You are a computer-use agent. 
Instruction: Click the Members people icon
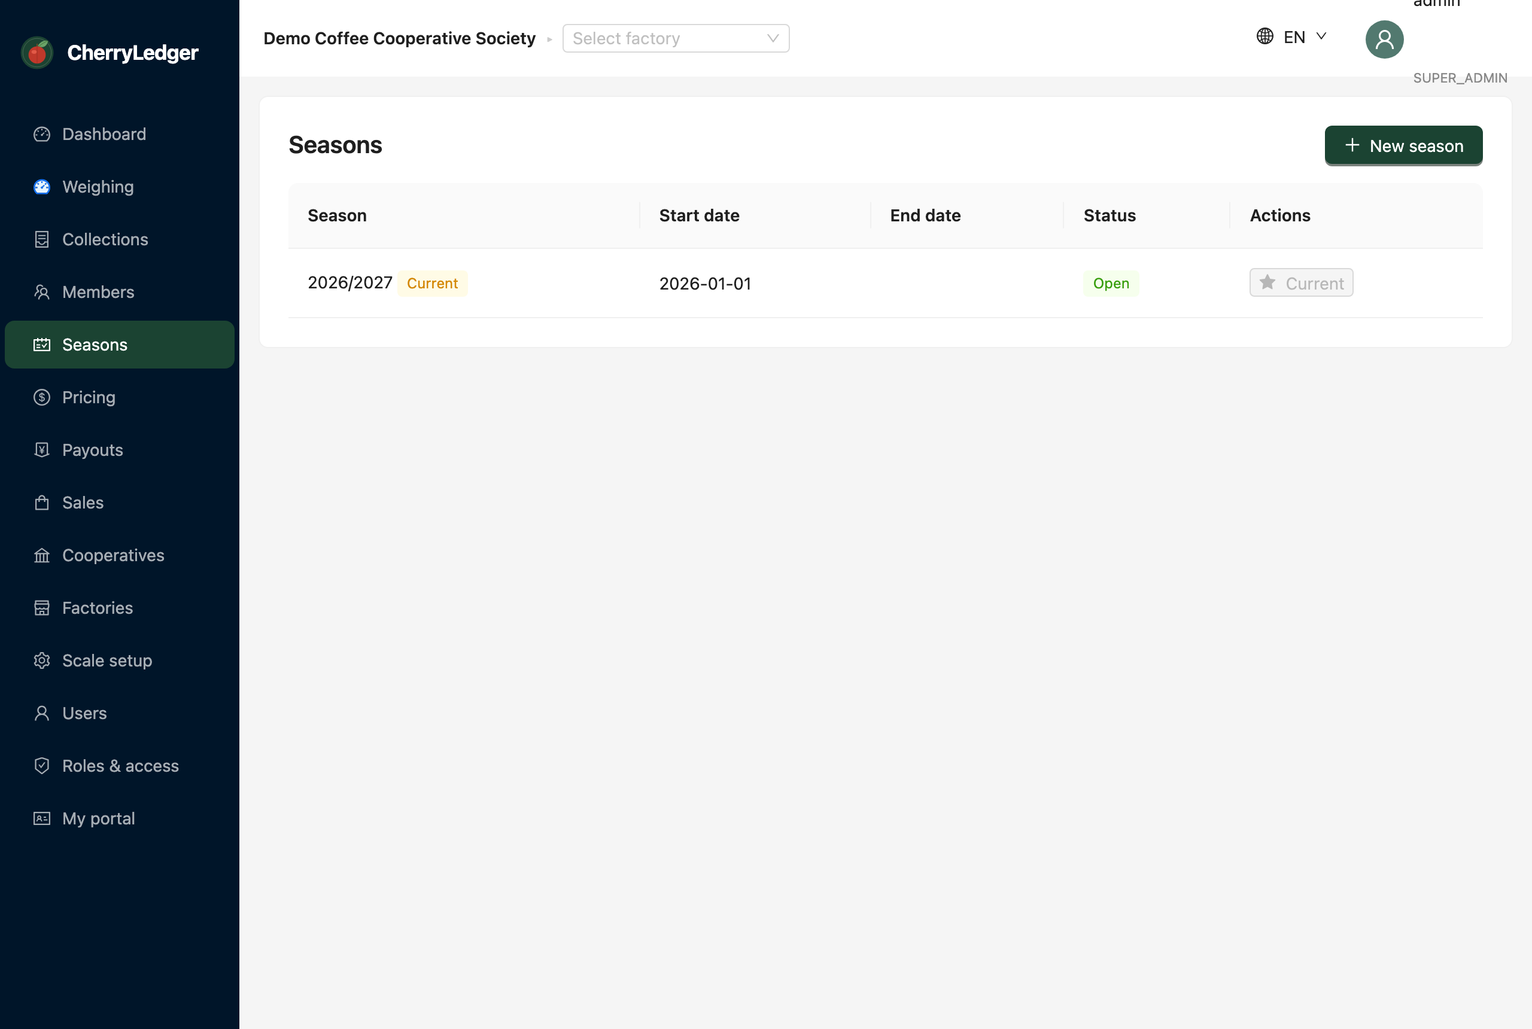pyautogui.click(x=42, y=292)
